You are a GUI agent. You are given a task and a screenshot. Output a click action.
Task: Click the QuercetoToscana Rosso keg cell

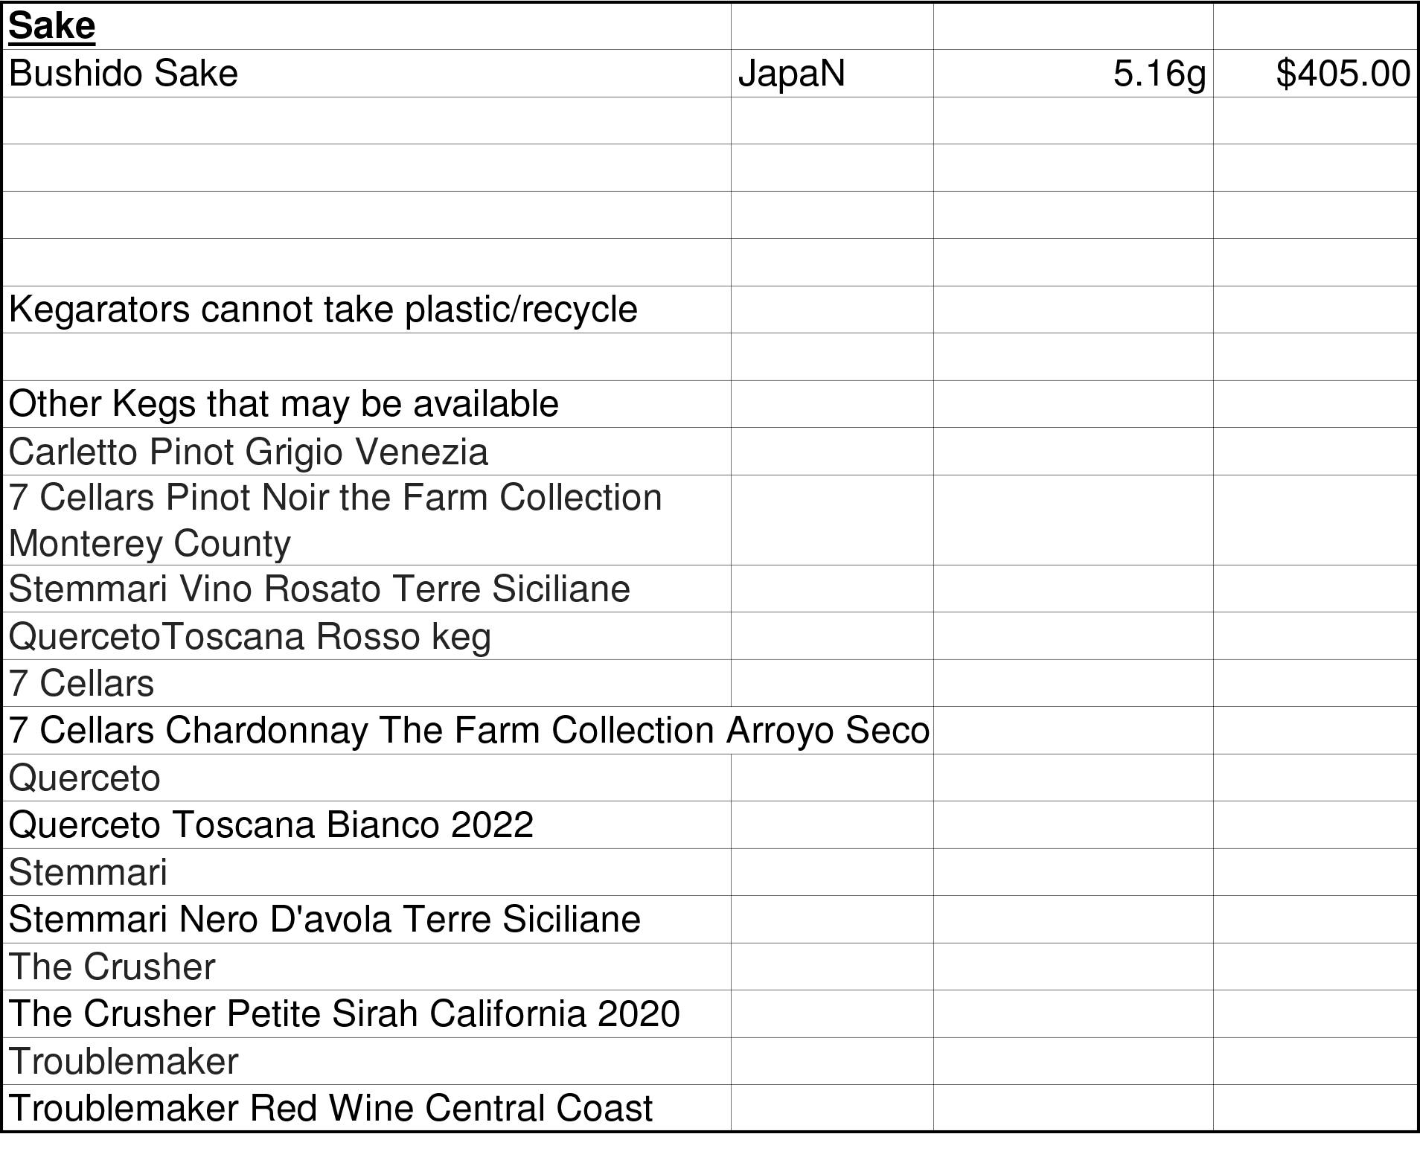(x=250, y=636)
